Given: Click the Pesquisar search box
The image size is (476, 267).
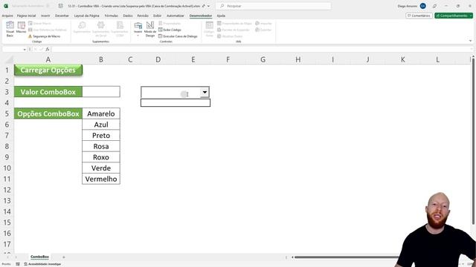Looking at the screenshot, I should 273,6.
